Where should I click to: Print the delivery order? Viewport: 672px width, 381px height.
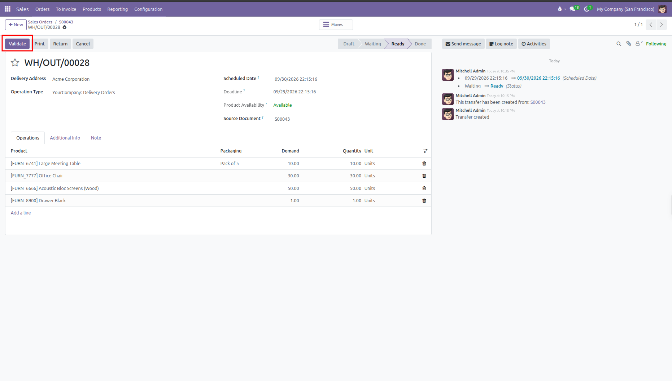pyautogui.click(x=40, y=44)
